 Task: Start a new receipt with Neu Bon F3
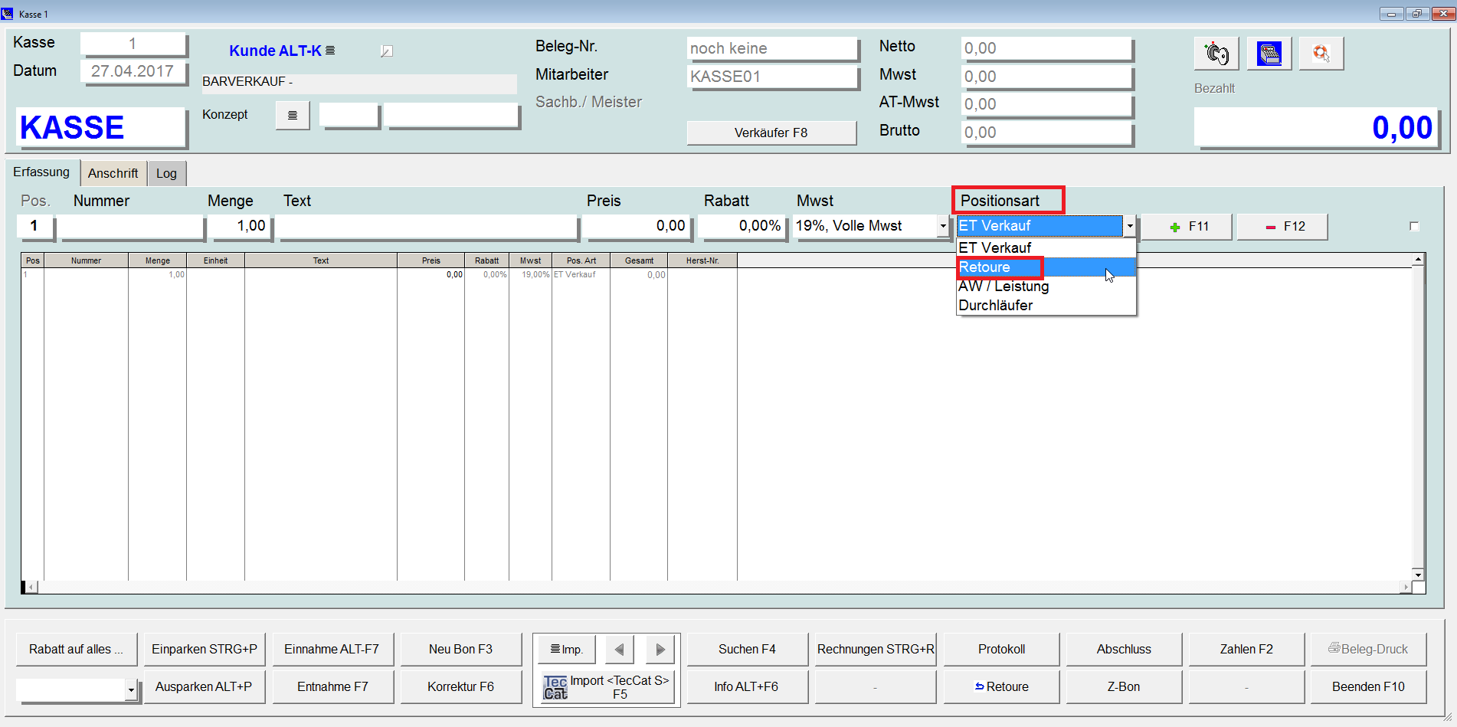coord(460,650)
